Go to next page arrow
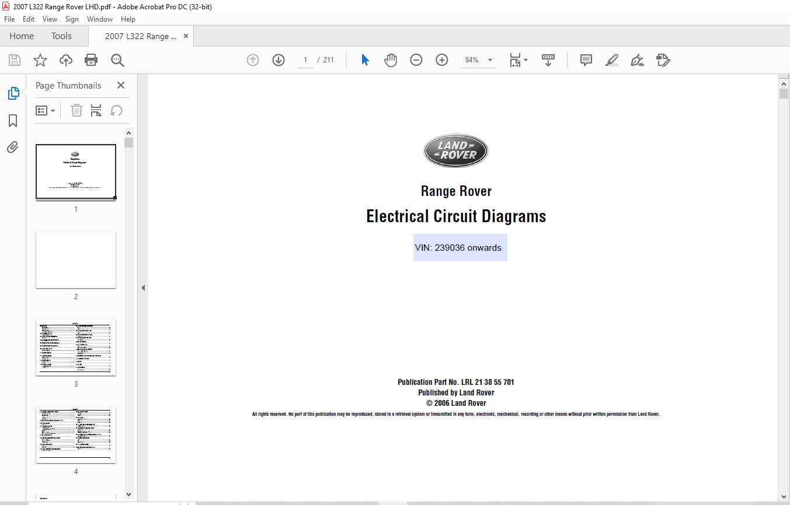Viewport: 790px width, 505px height. [x=279, y=60]
